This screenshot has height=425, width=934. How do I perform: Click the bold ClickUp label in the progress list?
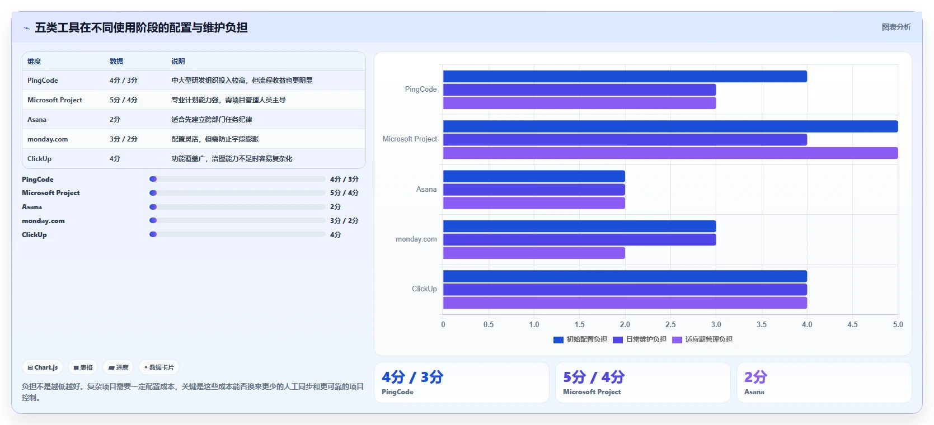coord(34,235)
